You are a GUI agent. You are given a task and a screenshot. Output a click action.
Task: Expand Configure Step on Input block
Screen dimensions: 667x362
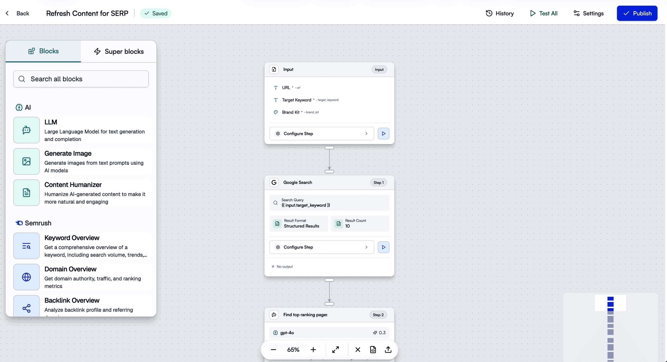click(322, 134)
